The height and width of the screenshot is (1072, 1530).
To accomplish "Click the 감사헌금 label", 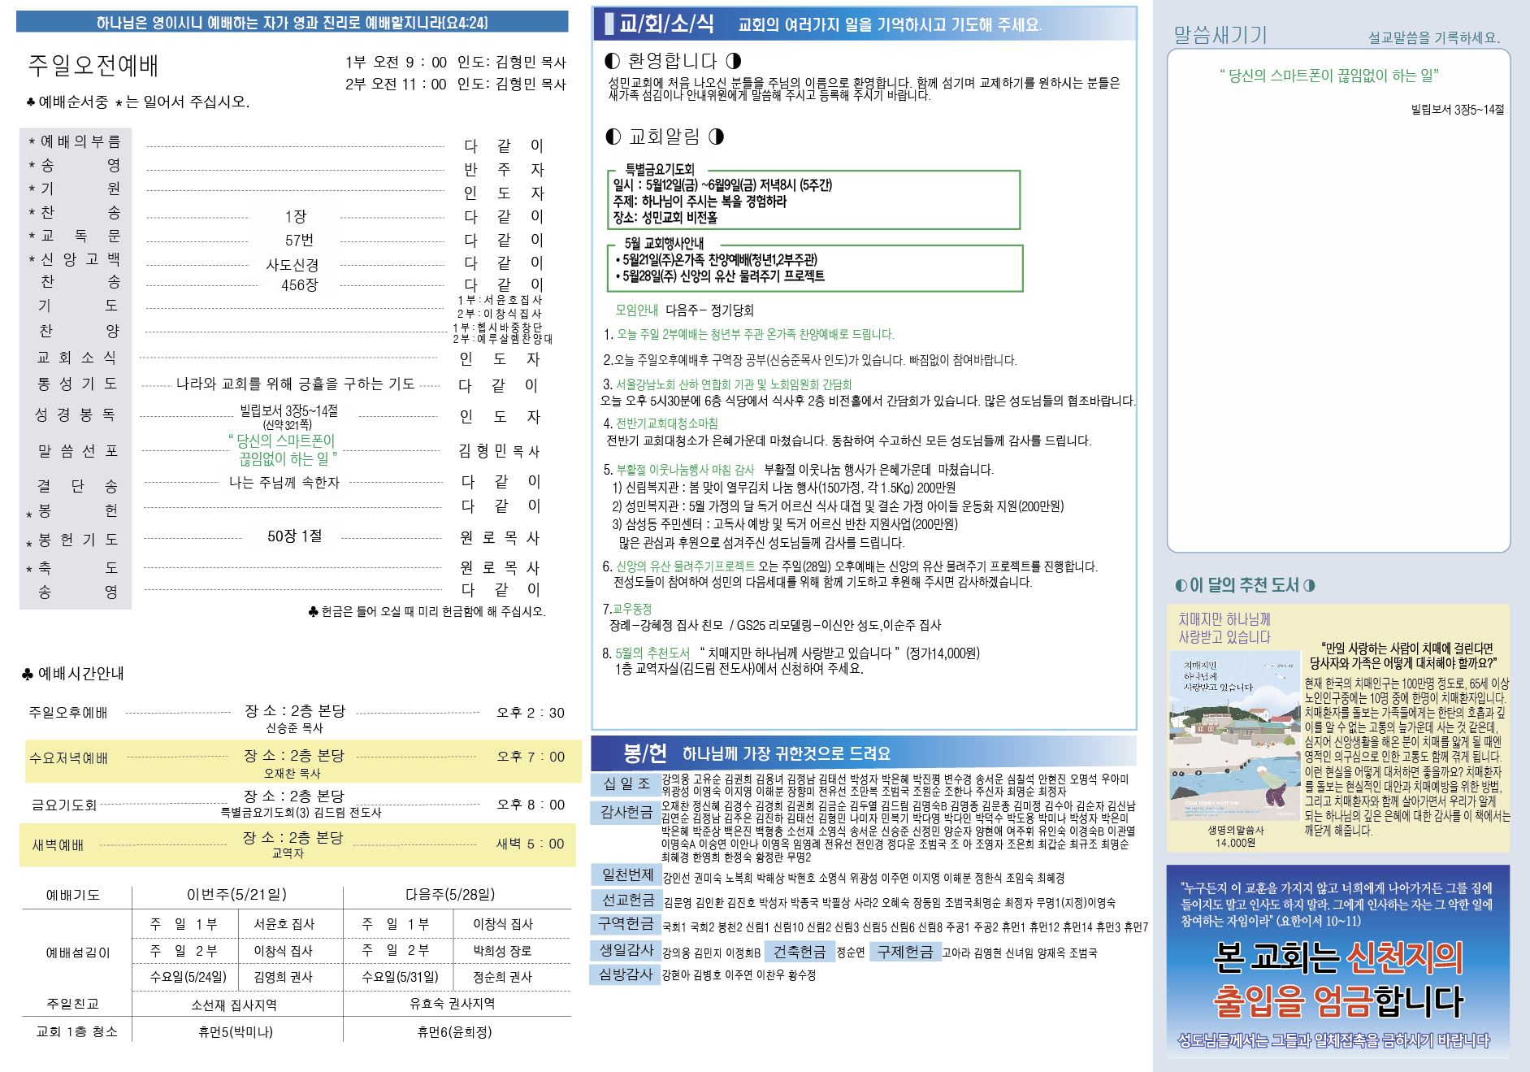I will click(626, 812).
